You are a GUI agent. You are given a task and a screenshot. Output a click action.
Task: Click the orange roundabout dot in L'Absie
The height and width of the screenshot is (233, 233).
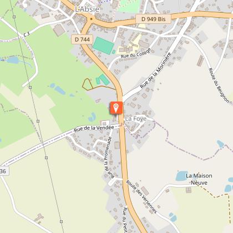point(91,19)
